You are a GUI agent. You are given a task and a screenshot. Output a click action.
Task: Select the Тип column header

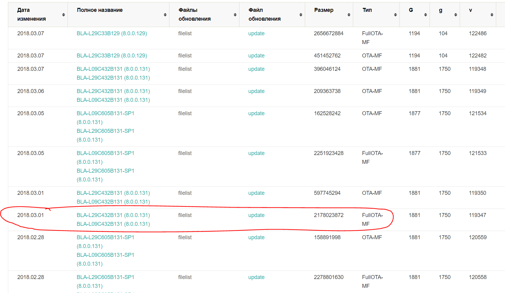pos(376,15)
